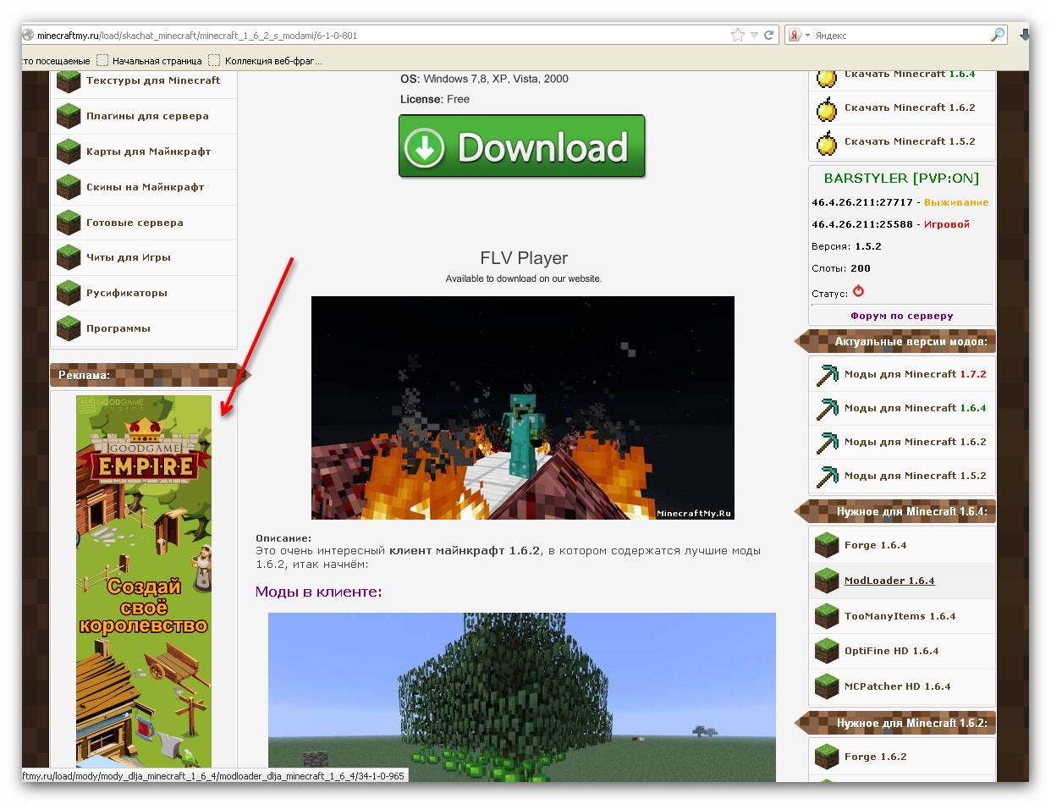
Task: Click golden apple icon beside Скачать Minecraft 1.5.2
Action: tap(827, 142)
